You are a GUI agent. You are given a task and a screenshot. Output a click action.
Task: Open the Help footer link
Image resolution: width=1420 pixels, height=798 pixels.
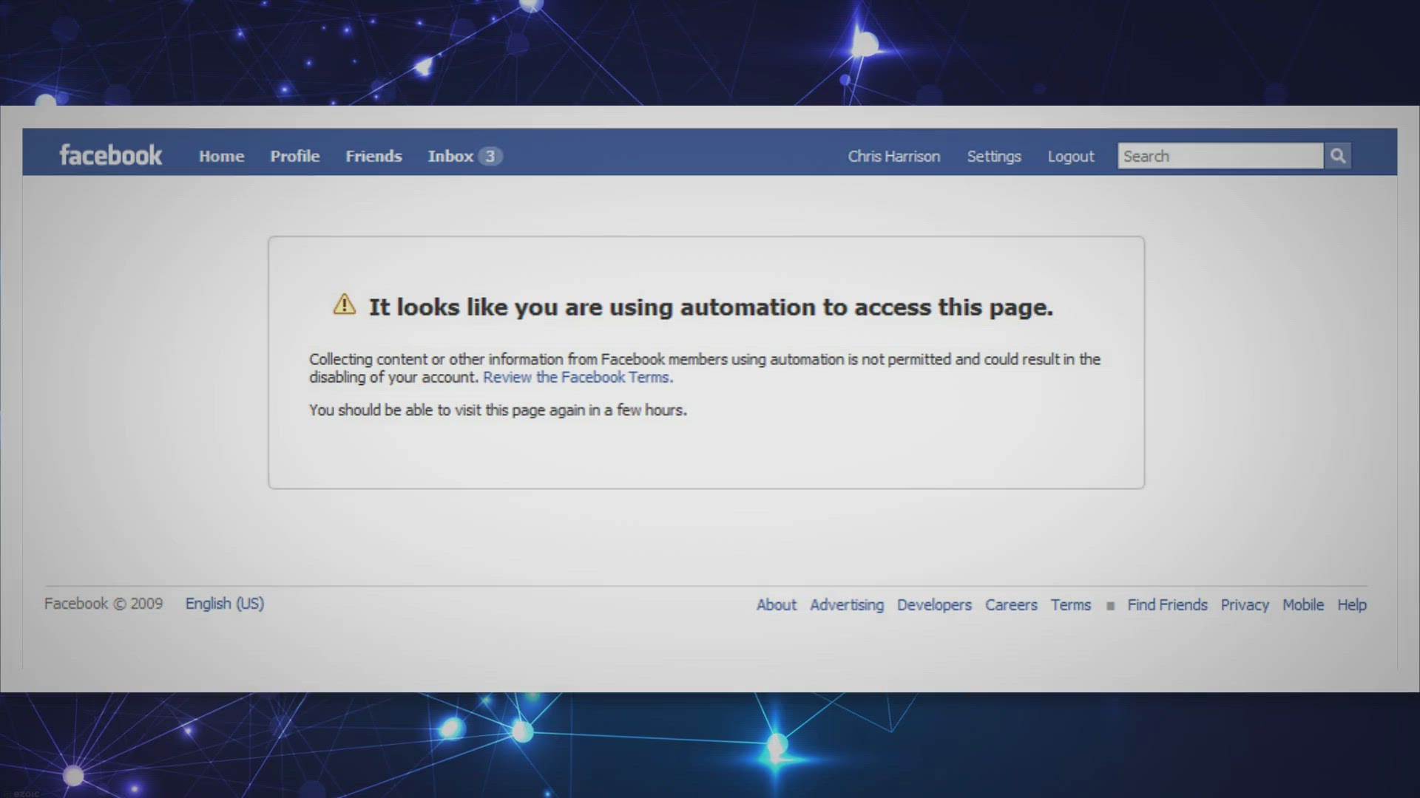(x=1352, y=604)
